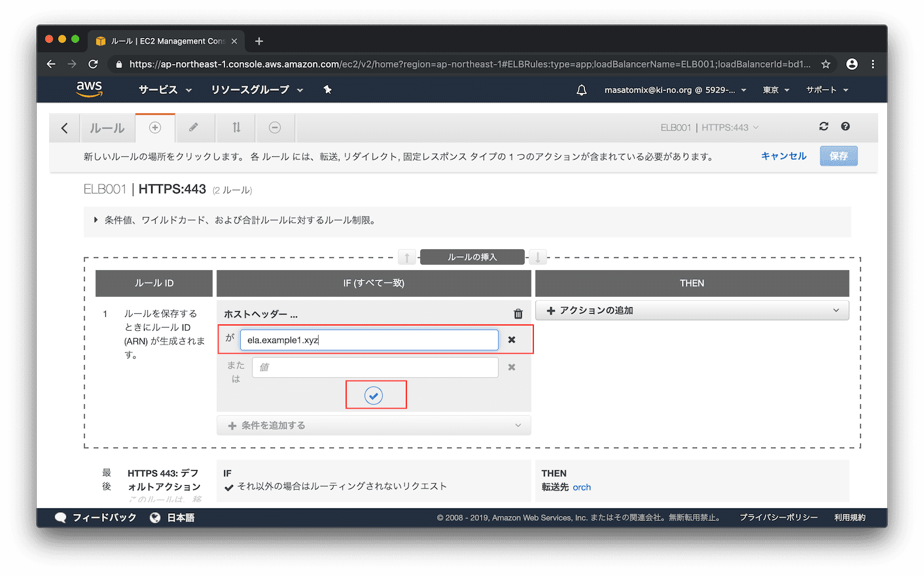Click the 保存 save button
924x576 pixels.
[838, 156]
